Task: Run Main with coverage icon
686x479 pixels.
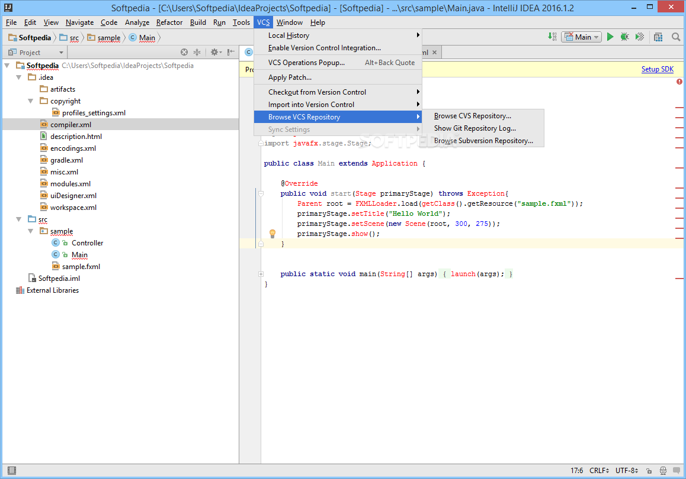Action: pos(640,37)
